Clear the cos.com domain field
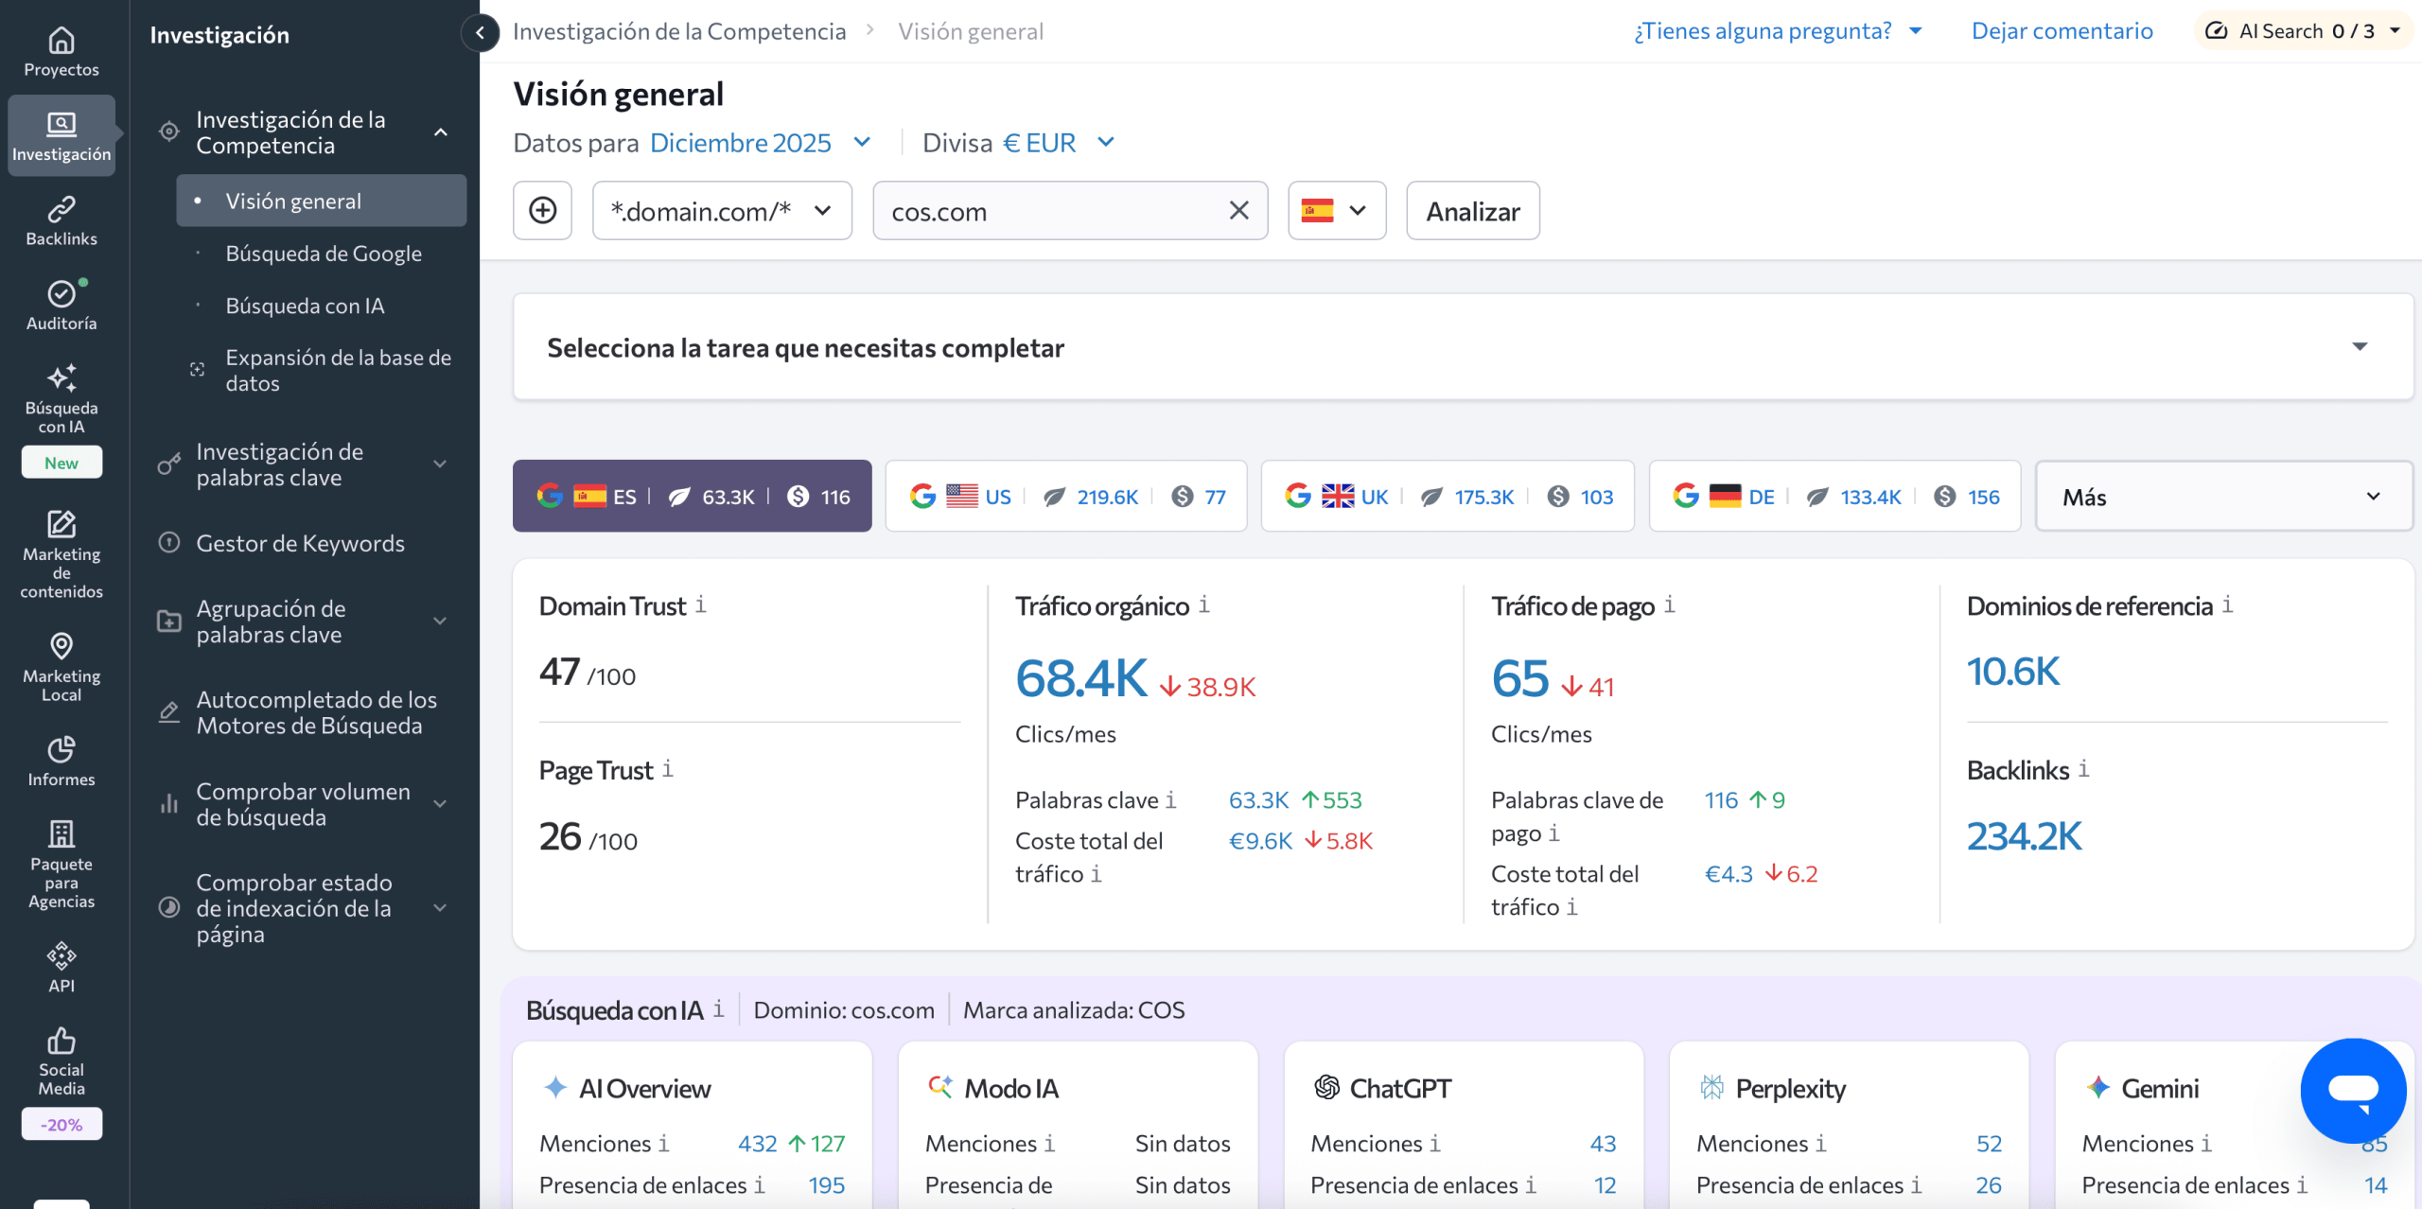The height and width of the screenshot is (1209, 2422). tap(1238, 210)
